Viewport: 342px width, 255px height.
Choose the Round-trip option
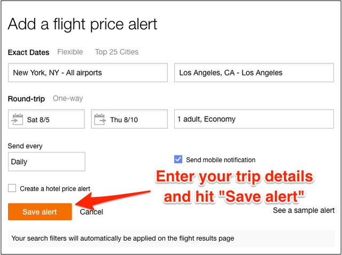[x=26, y=99]
